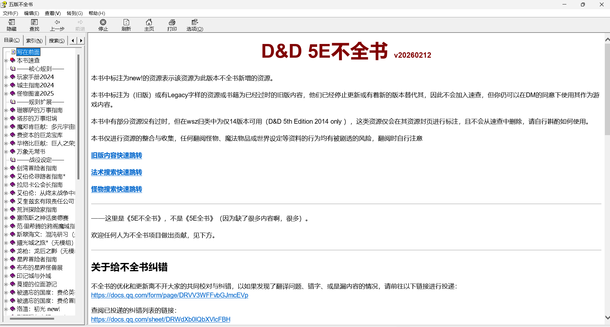This screenshot has width=610, height=327.
Task: Open the 法术搜索快速跳转 link
Action: pos(117,172)
